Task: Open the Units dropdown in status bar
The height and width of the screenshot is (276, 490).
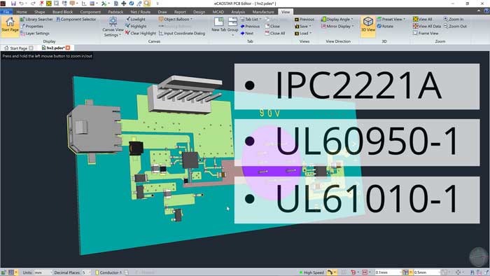Action: point(43,272)
